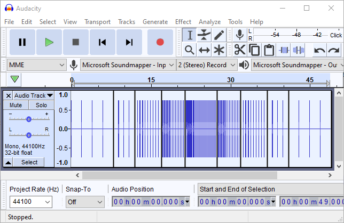Close the Audio Track with X
The width and height of the screenshot is (344, 223).
tap(9, 95)
